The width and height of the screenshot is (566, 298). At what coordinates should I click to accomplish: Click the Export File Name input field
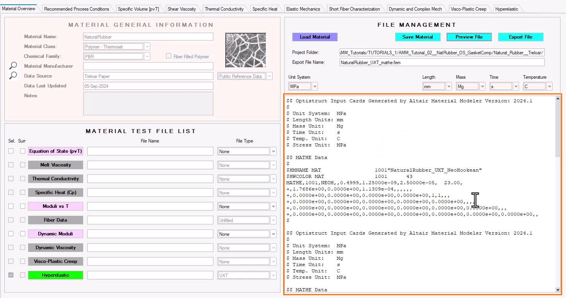coord(442,62)
